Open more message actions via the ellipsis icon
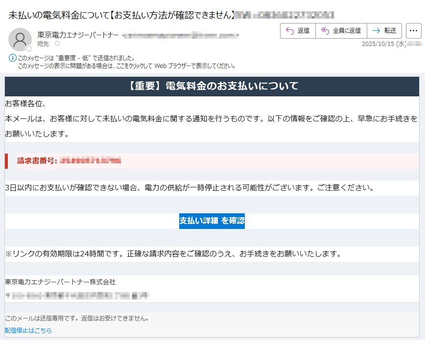Screen dimensions: 425x340 (414, 30)
